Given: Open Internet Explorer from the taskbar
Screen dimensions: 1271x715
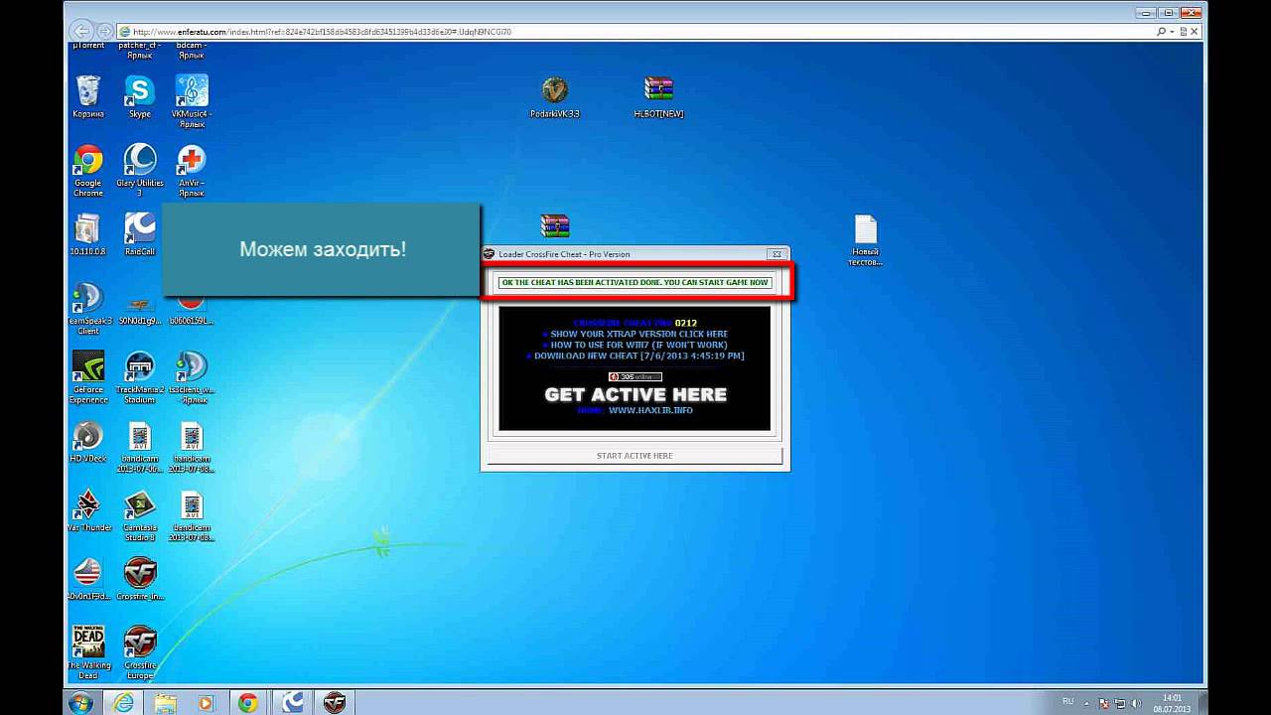Looking at the screenshot, I should click(124, 702).
